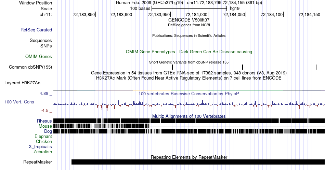Screen dimensions: 325x170
Task: Click the black RepeatMasker repeat element bar
Action: click(198, 162)
